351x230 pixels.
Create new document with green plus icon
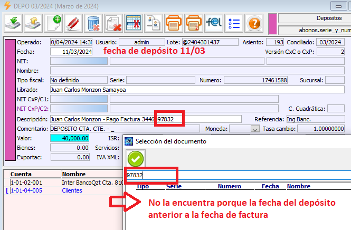click(54, 24)
